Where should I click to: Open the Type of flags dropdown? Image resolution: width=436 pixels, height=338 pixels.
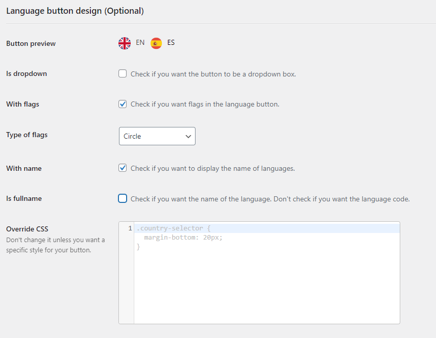point(157,136)
